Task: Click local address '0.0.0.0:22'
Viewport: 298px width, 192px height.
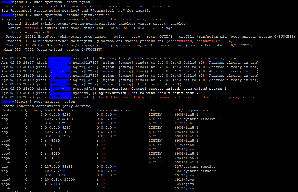Action: click(55, 123)
